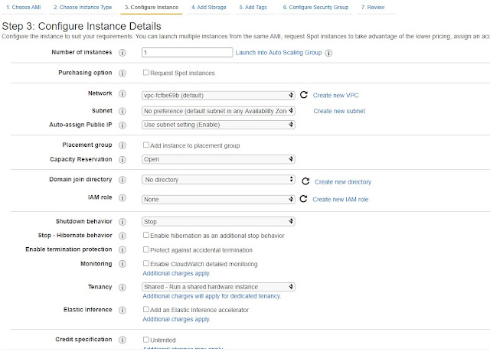Enable Request Spot instances checkbox
Image resolution: width=490 pixels, height=355 pixels.
click(146, 73)
